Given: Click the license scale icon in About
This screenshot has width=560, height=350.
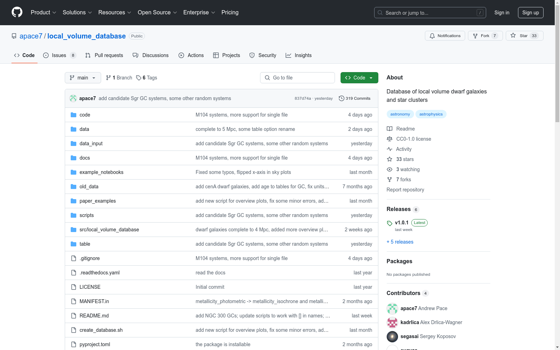Looking at the screenshot, I should pyautogui.click(x=390, y=139).
